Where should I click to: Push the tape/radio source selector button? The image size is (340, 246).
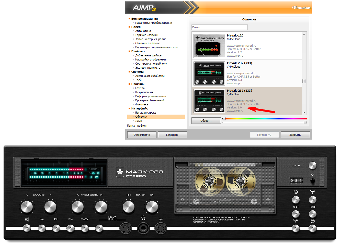(99, 228)
